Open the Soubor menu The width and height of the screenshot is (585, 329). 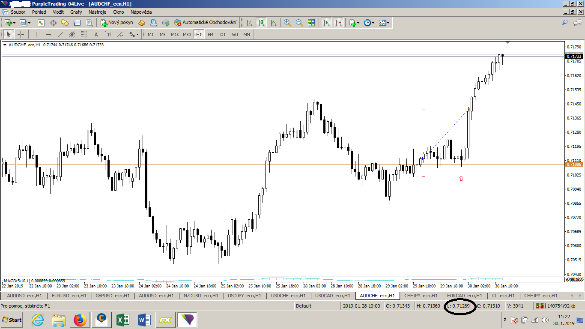18,12
